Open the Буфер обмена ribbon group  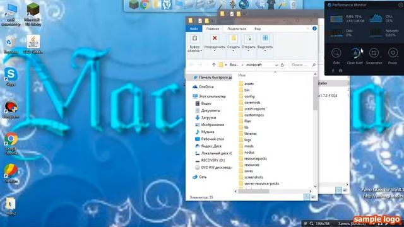[x=194, y=44]
